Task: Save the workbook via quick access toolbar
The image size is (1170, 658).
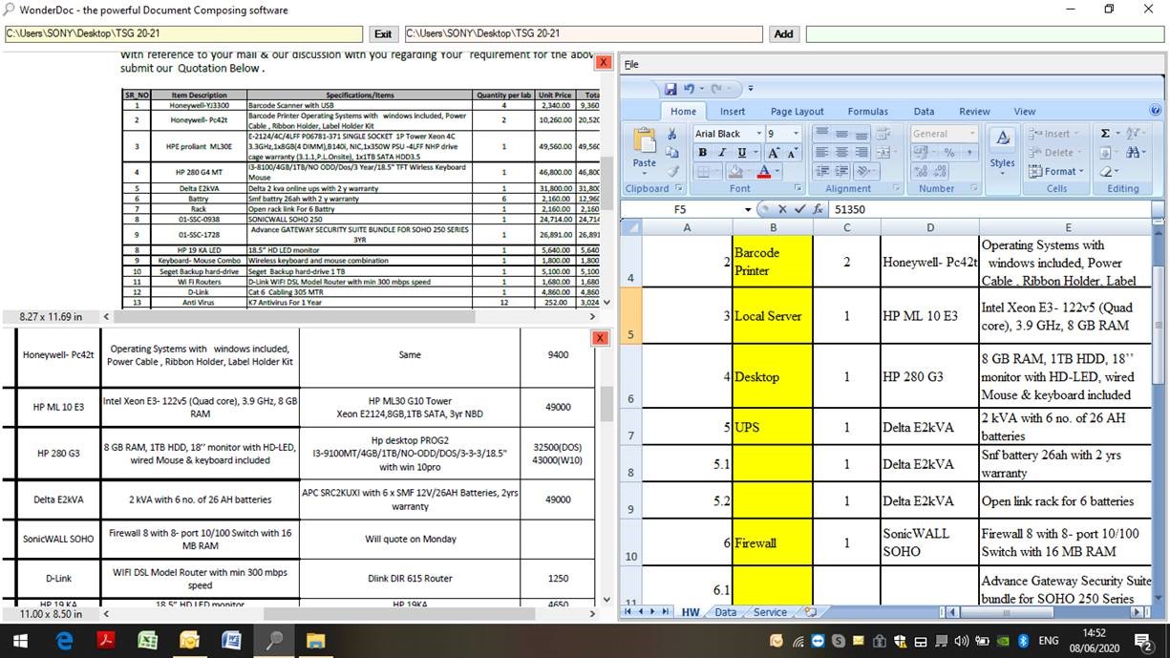Action: (x=670, y=89)
